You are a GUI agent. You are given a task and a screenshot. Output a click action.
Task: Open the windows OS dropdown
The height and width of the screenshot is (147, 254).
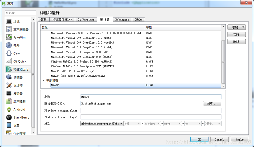click(x=152, y=123)
